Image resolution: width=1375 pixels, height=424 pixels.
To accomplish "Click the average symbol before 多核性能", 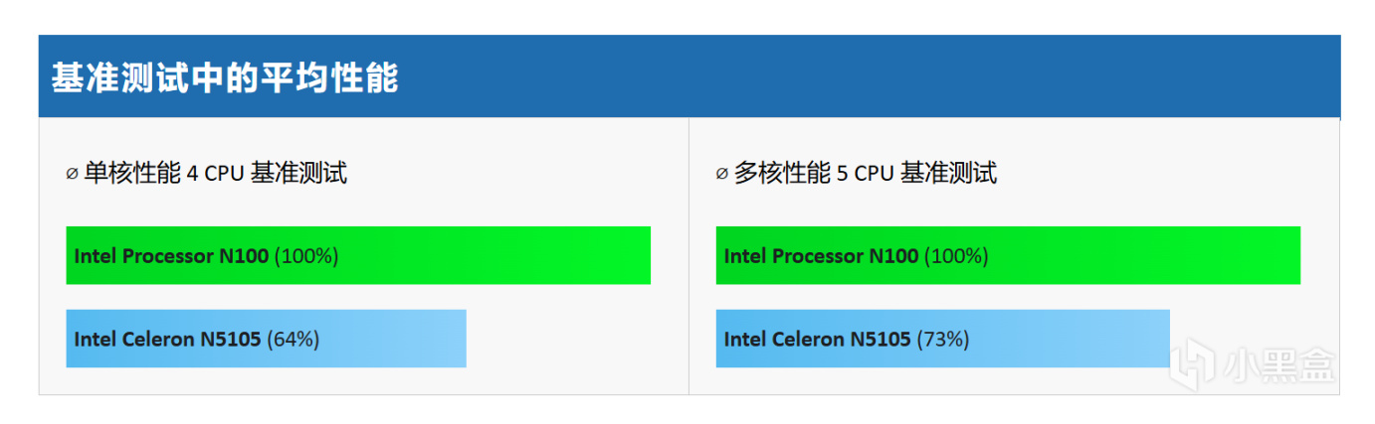I will pyautogui.click(x=721, y=174).
